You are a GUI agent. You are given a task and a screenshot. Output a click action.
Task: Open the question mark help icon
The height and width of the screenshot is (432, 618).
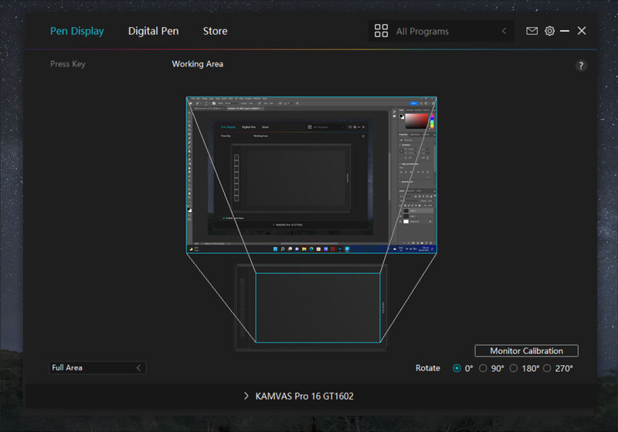581,66
